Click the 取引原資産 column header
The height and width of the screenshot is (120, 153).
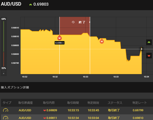[25, 103]
